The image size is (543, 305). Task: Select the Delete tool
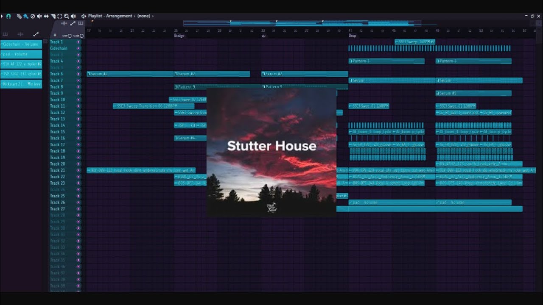33,16
